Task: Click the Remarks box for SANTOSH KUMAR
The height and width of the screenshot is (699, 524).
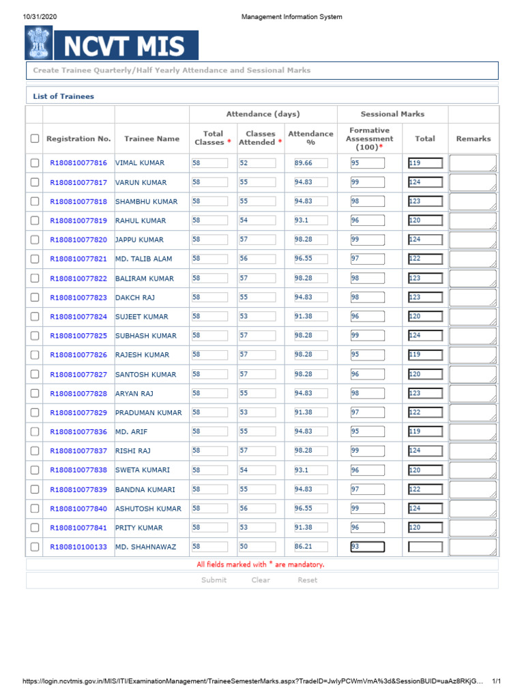Action: pyautogui.click(x=473, y=375)
